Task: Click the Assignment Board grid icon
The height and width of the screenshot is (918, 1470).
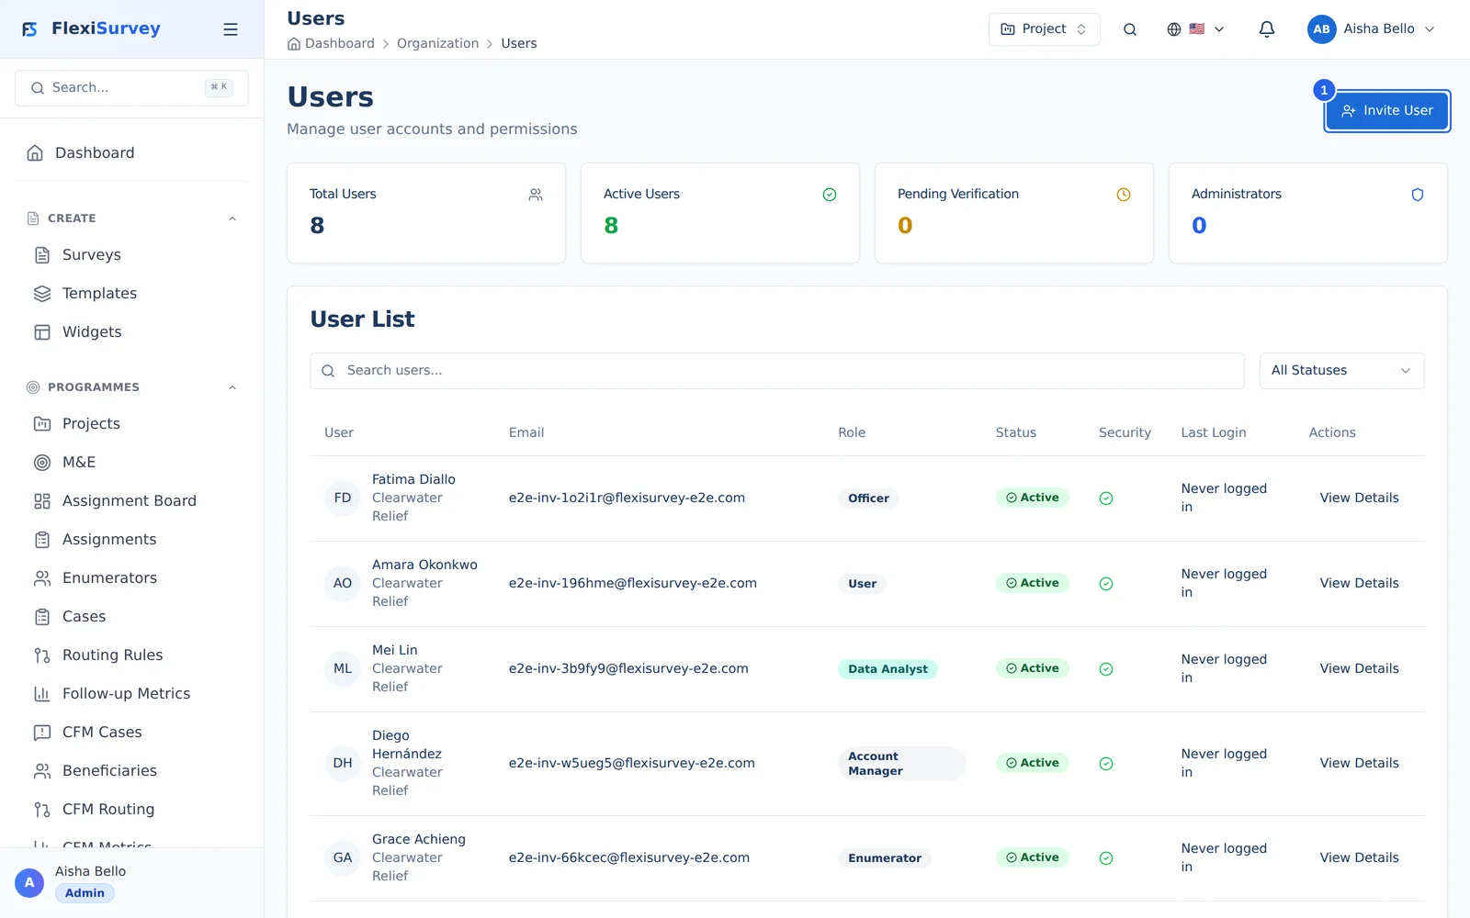Action: point(42,501)
